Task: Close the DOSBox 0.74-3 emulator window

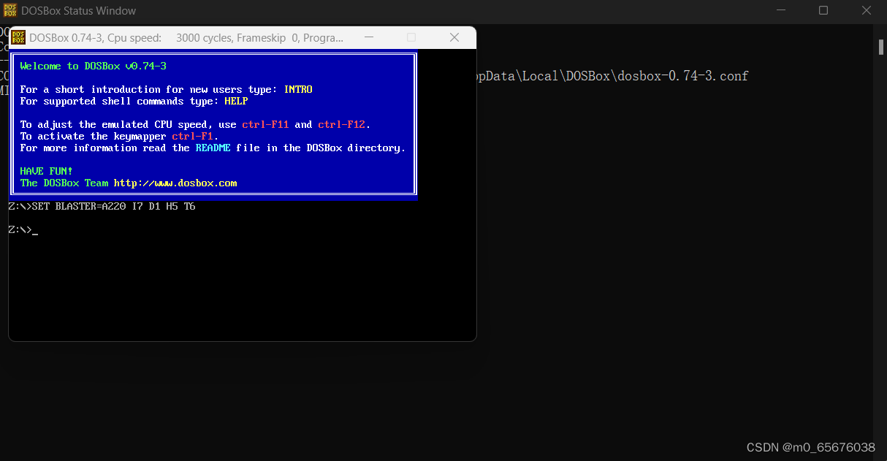Action: click(454, 37)
